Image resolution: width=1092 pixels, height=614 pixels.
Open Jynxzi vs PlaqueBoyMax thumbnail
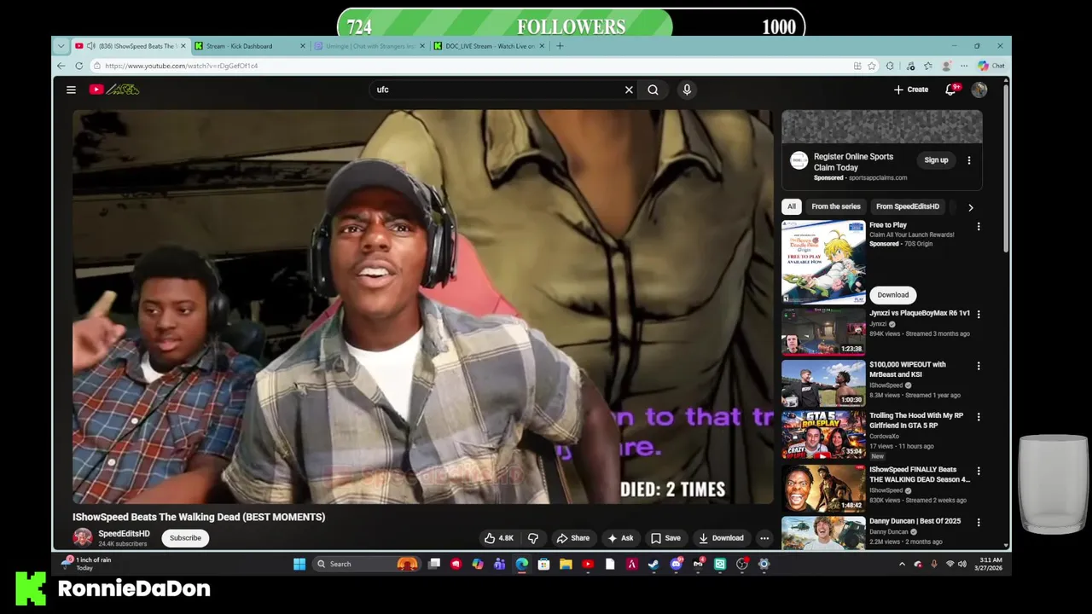[823, 332]
